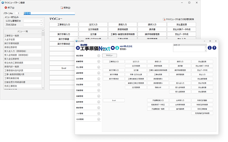This screenshot has width=228, height=142.
Task: Click the パターン name input field
Action: point(49,13)
